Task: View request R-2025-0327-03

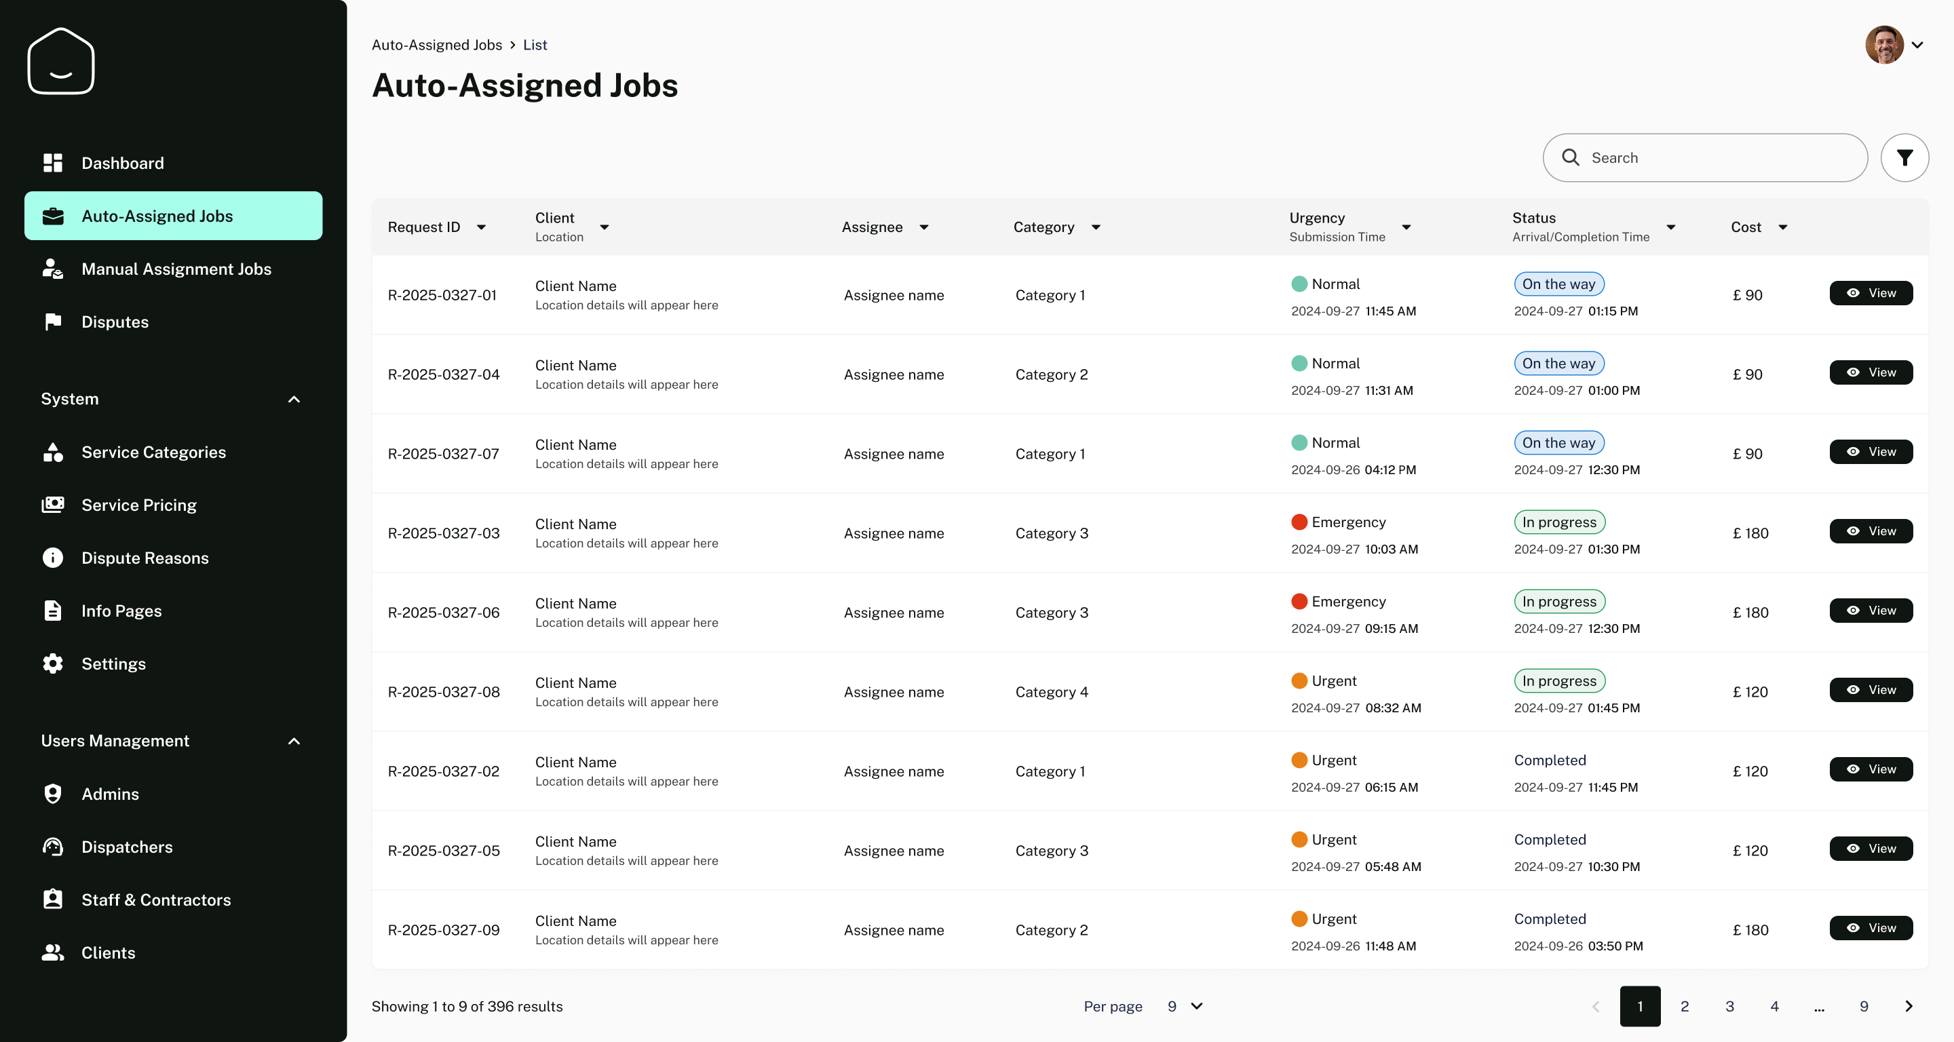Action: point(1871,531)
